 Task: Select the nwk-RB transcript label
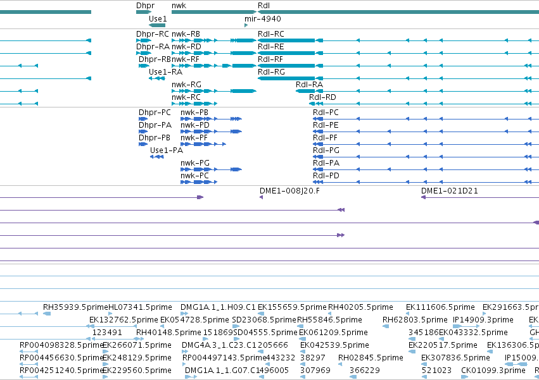(x=186, y=34)
